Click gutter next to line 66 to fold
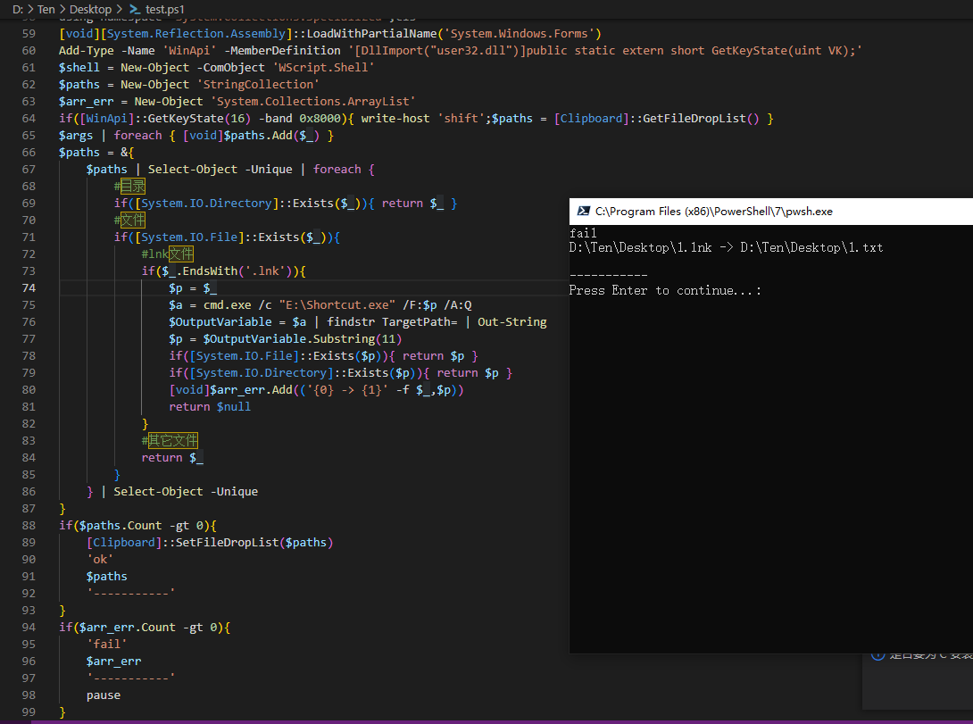973x724 pixels. (x=51, y=152)
